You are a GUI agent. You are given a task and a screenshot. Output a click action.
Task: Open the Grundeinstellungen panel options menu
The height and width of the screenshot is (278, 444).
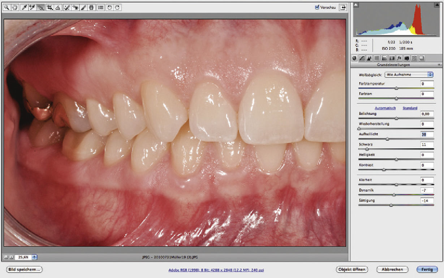pyautogui.click(x=439, y=65)
